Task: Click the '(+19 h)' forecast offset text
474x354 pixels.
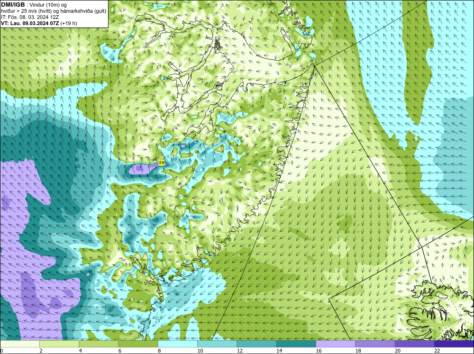Action: click(x=69, y=23)
